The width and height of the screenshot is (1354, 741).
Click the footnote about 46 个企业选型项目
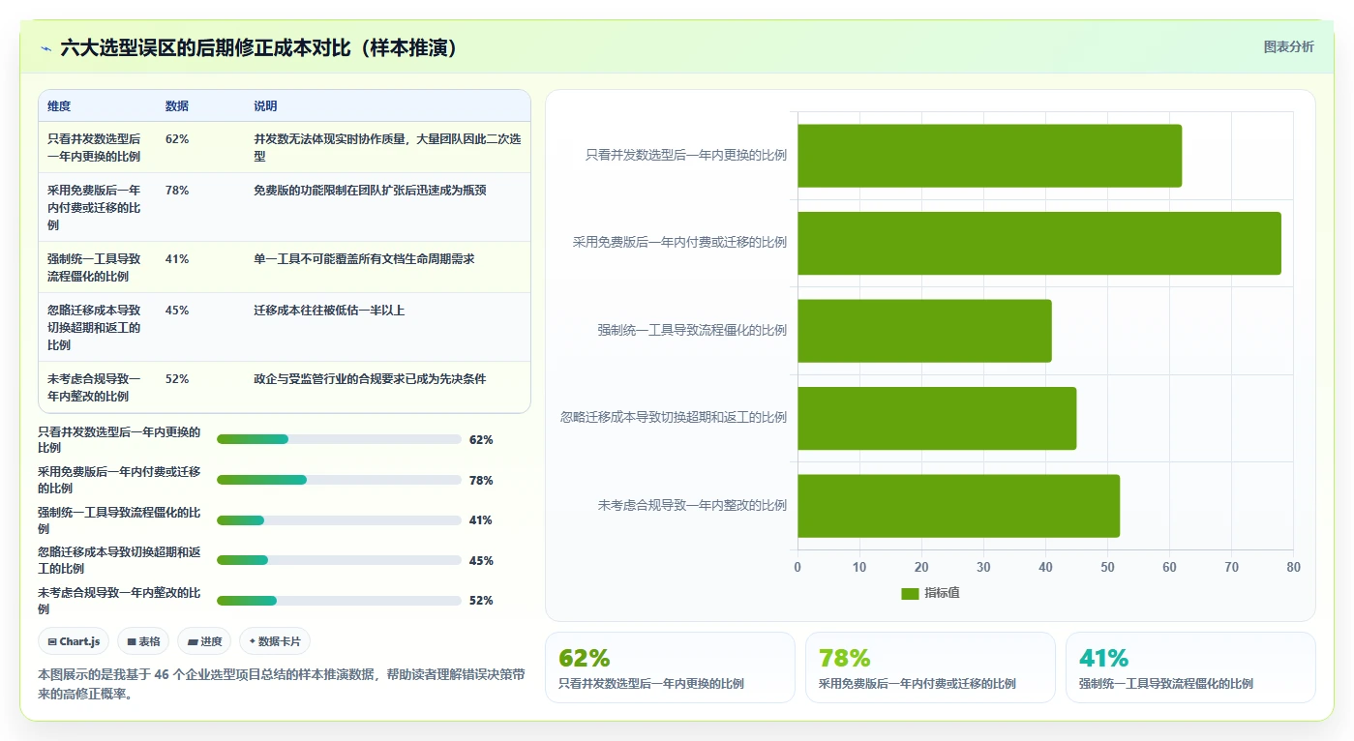[282, 684]
